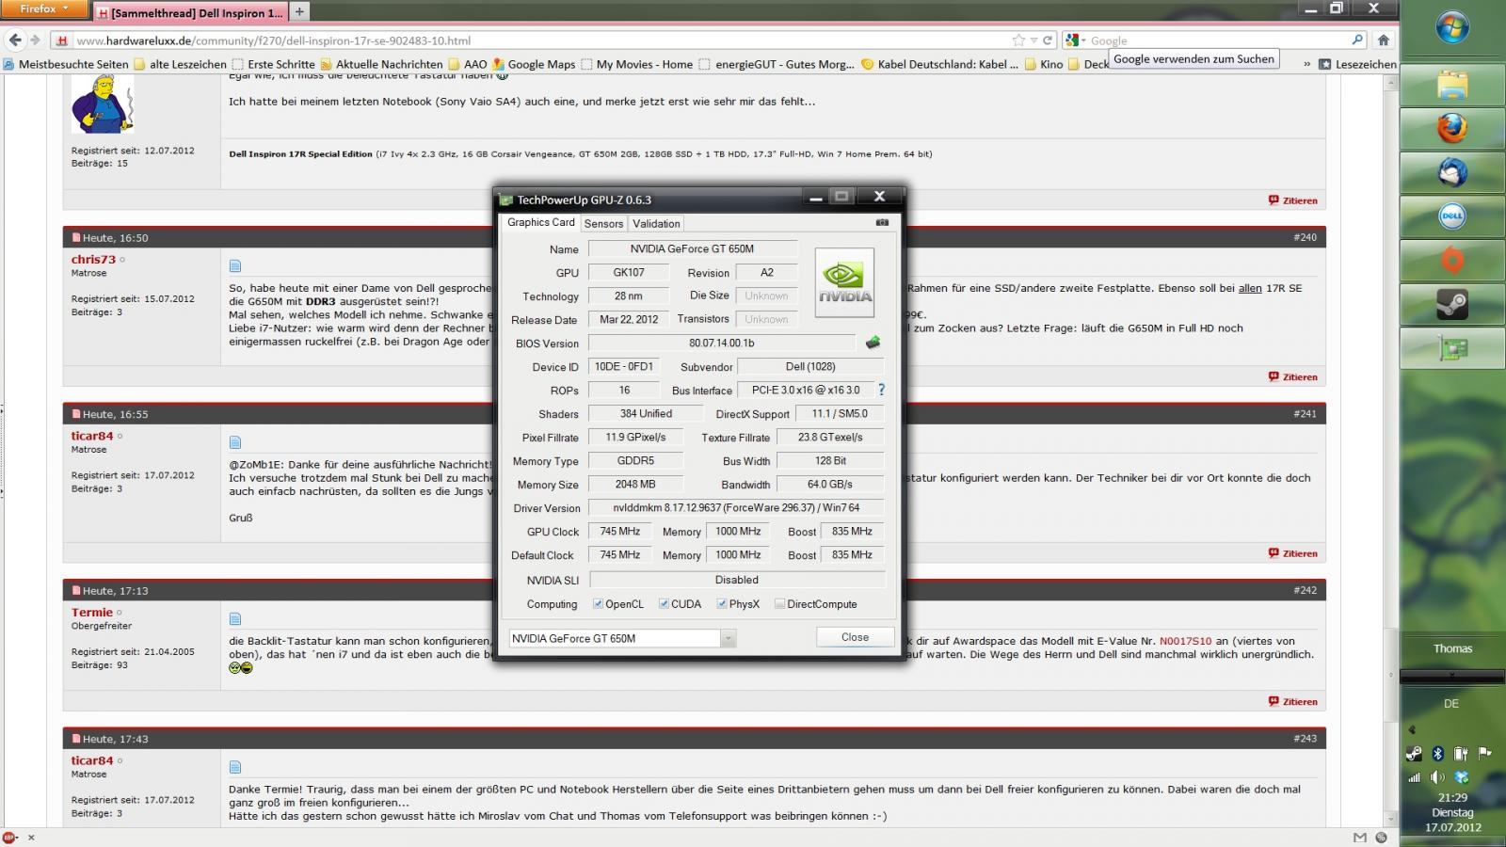The height and width of the screenshot is (847, 1506).
Task: Open the Termie user profile link
Action: (91, 612)
